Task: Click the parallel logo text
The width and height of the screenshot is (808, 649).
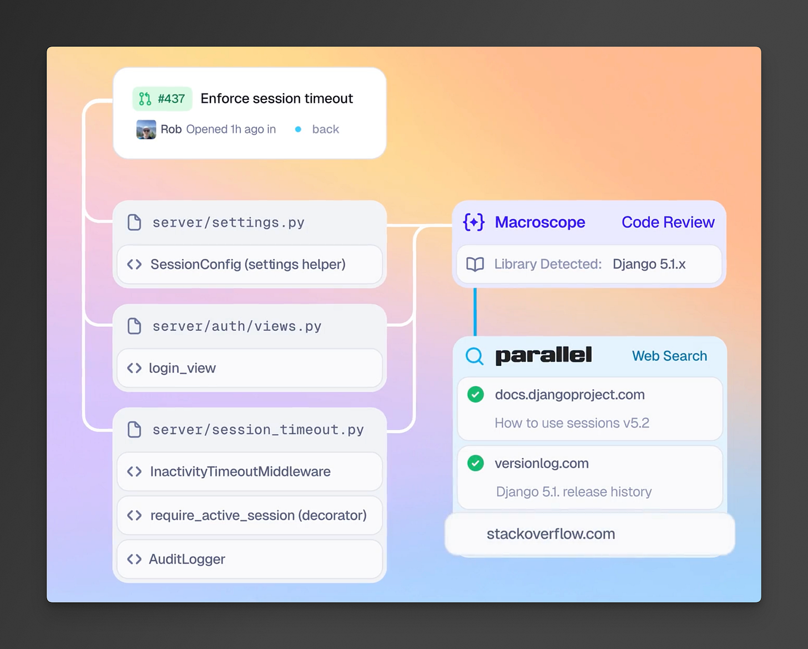Action: (543, 355)
